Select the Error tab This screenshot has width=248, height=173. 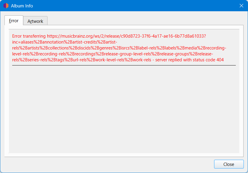[x=14, y=20]
